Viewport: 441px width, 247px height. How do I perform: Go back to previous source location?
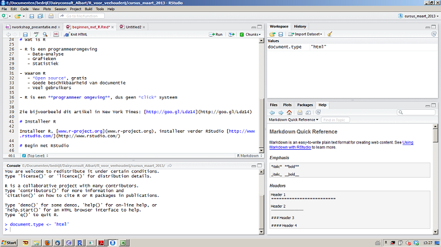point(9,34)
